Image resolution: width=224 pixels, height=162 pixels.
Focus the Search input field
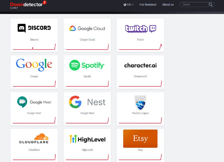point(197,4)
